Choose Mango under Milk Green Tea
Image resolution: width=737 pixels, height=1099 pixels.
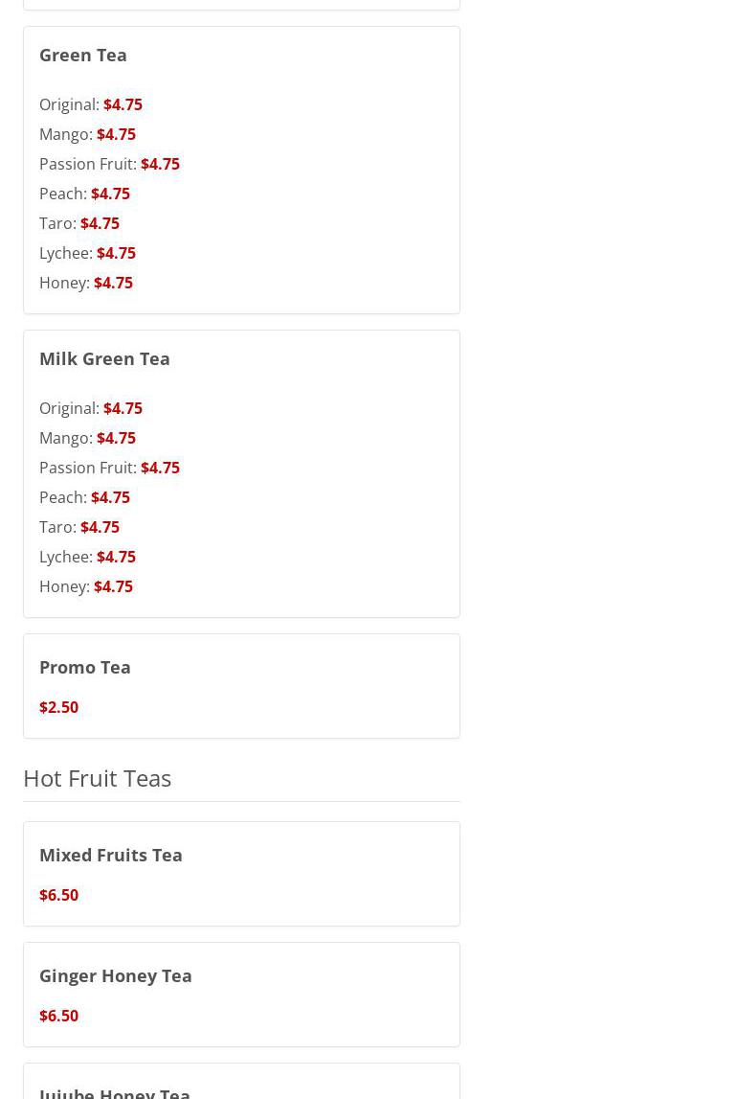click(87, 438)
